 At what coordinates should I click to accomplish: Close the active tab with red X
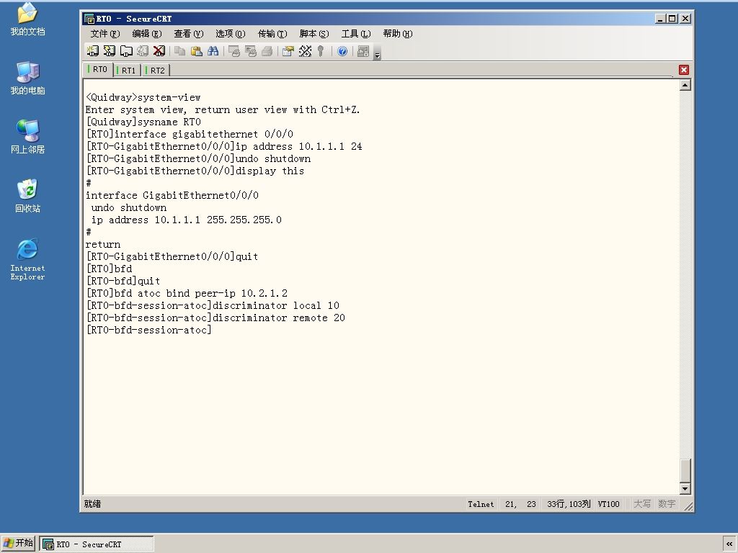[684, 70]
